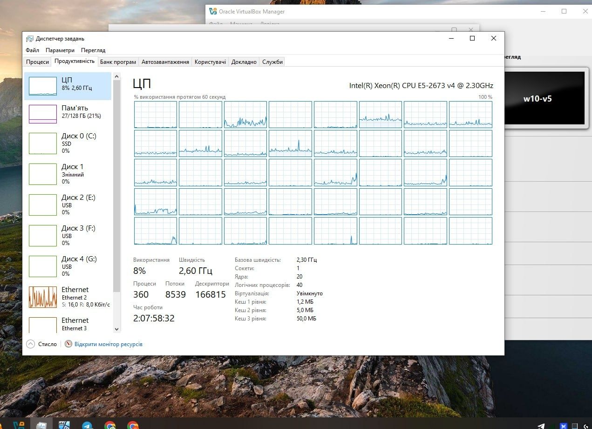Switch to the Продуктивність tab
Screen dimensions: 592x429
(75, 61)
